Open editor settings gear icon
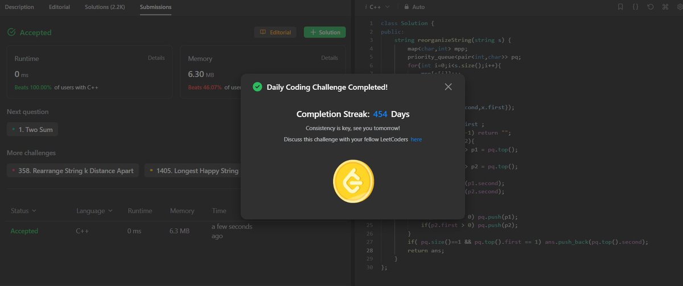The height and width of the screenshot is (286, 683). coord(678,7)
